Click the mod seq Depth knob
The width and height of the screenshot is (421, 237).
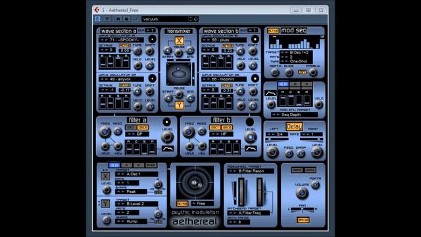click(x=274, y=72)
